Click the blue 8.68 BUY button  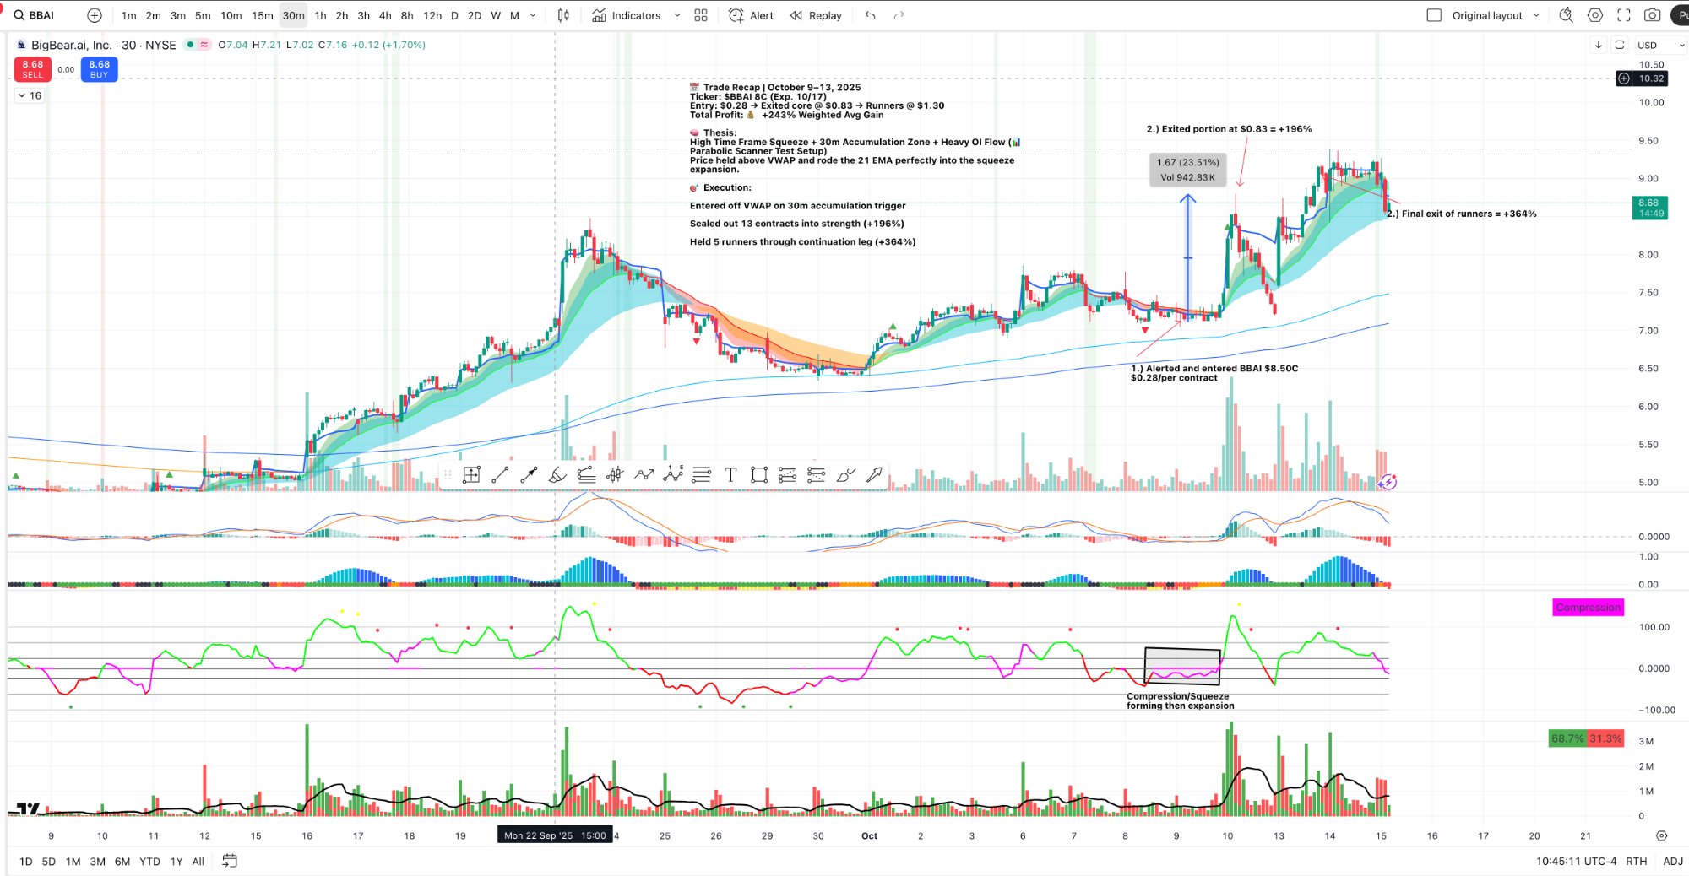click(x=99, y=69)
